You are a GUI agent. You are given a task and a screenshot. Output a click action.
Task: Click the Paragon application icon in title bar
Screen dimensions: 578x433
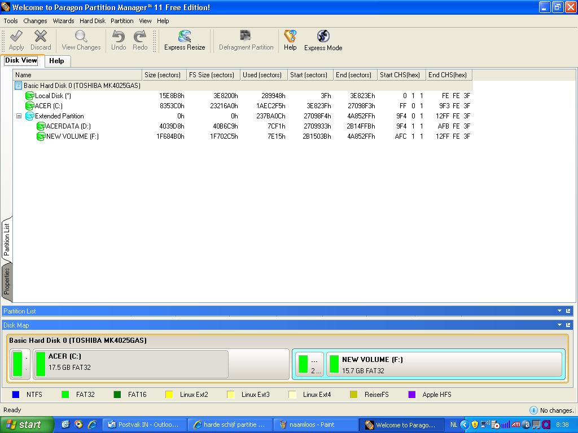click(x=6, y=7)
